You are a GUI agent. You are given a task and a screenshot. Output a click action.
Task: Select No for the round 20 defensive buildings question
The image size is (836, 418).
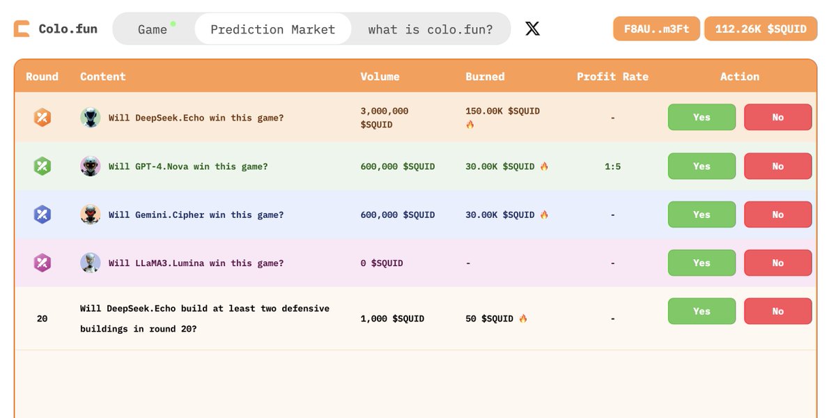pyautogui.click(x=778, y=311)
